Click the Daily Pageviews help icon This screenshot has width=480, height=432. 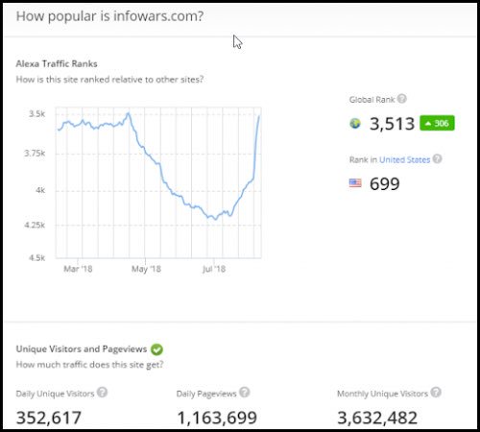(245, 393)
